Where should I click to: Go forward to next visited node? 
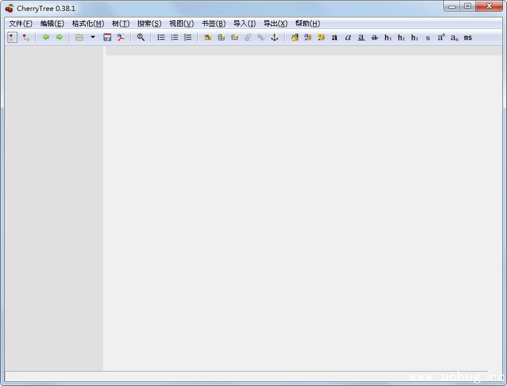[x=59, y=38]
